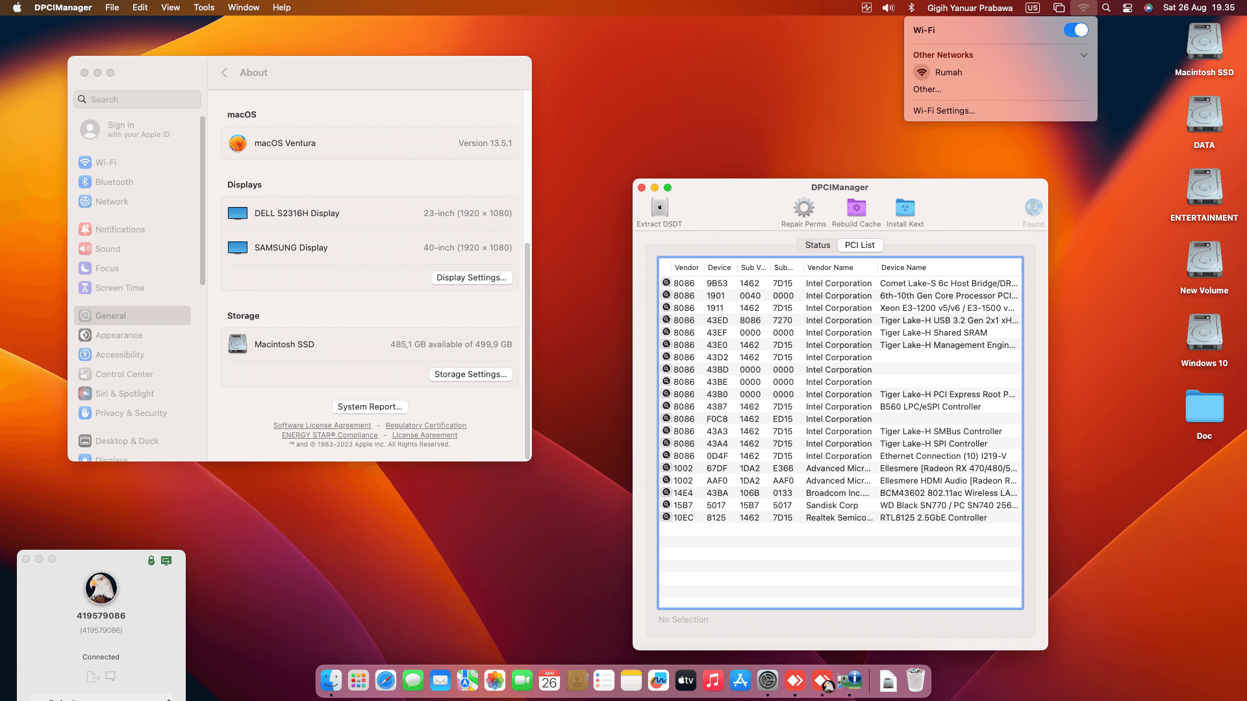This screenshot has height=701, width=1247.
Task: Turn off the Wi-Fi toggle switch
Action: click(1076, 31)
